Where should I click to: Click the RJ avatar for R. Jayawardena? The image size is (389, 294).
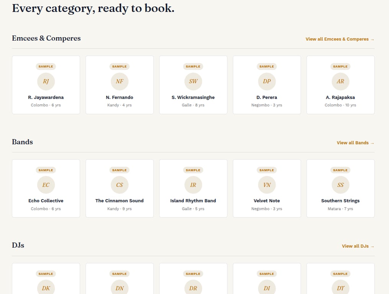coord(46,82)
